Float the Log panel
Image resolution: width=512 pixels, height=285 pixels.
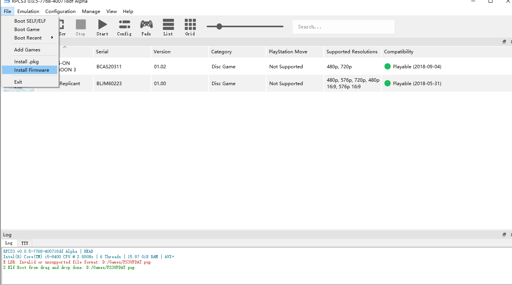(x=504, y=234)
